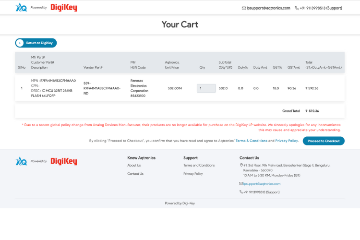Click the red Analog Devices policy notice

pos(181,128)
